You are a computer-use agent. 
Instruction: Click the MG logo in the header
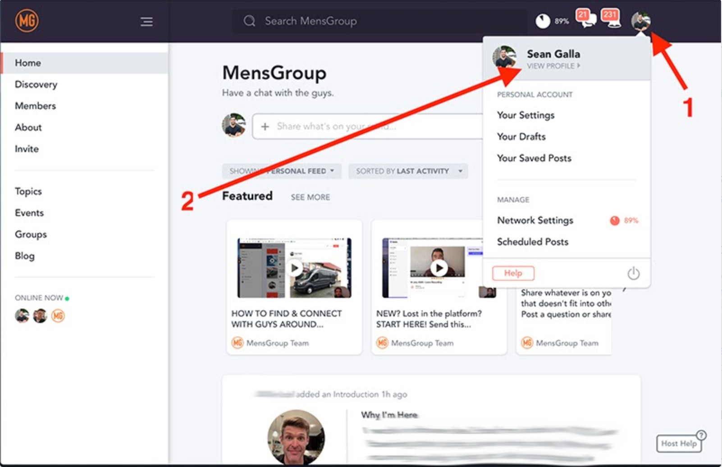pyautogui.click(x=27, y=21)
